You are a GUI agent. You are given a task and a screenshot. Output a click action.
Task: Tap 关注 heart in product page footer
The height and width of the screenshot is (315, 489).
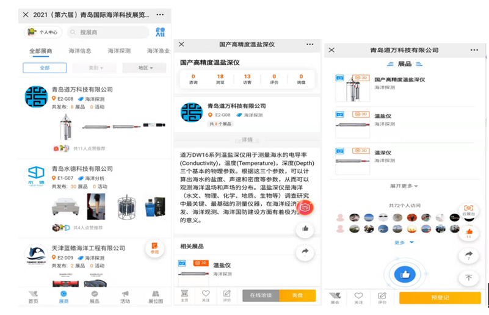point(206,295)
